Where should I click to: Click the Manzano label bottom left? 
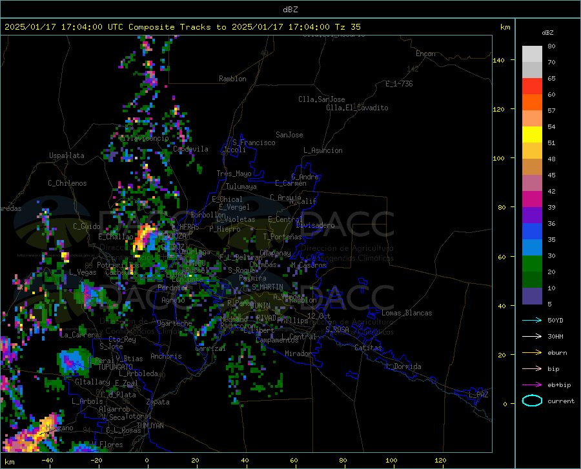59,428
